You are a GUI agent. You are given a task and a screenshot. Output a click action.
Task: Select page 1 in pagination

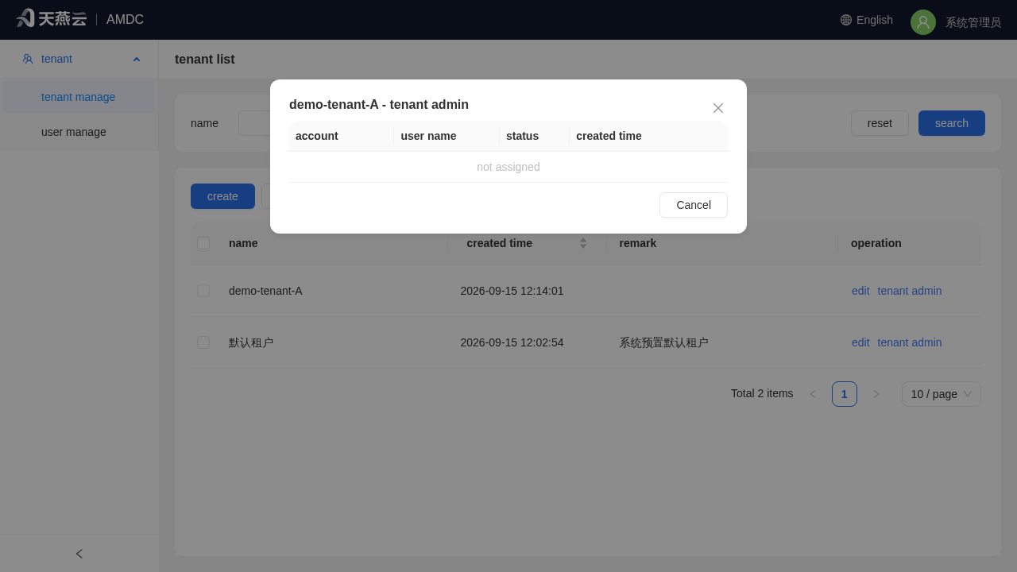tap(845, 394)
